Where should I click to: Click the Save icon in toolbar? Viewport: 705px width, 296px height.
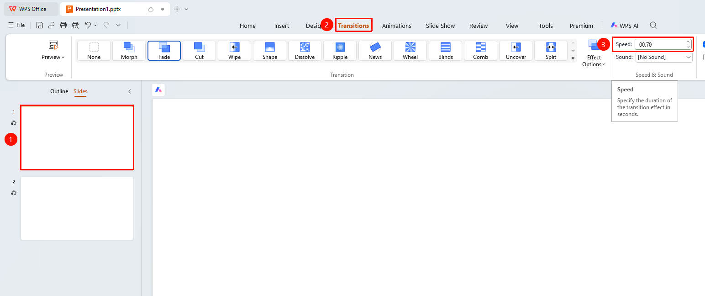40,25
